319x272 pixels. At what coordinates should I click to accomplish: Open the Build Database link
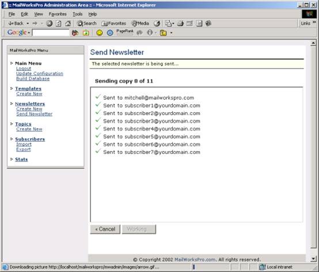33,78
